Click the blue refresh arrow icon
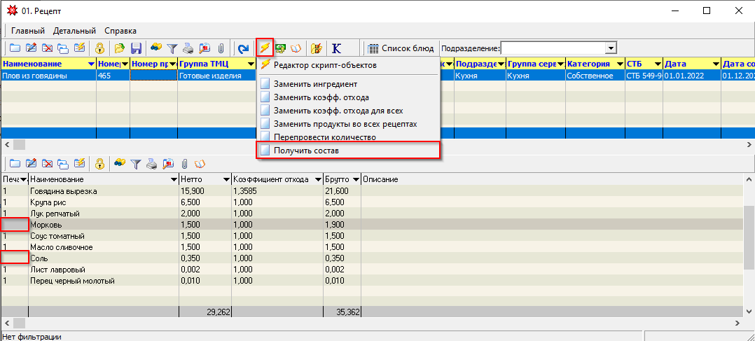Viewport: 755px width, 341px height. [x=244, y=48]
